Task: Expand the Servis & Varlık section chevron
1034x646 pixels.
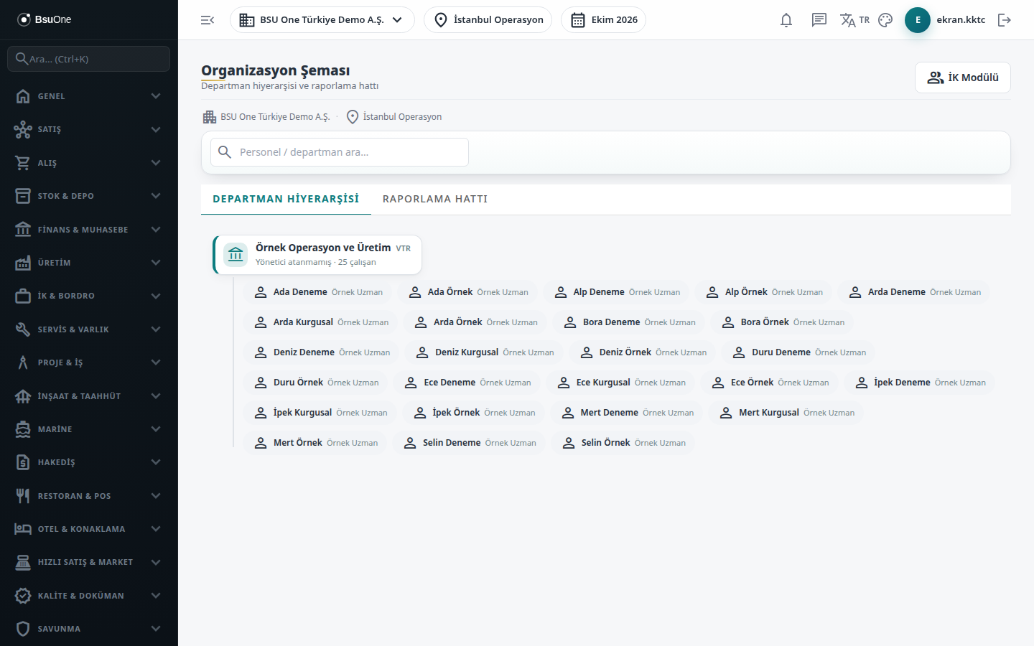Action: [x=156, y=329]
